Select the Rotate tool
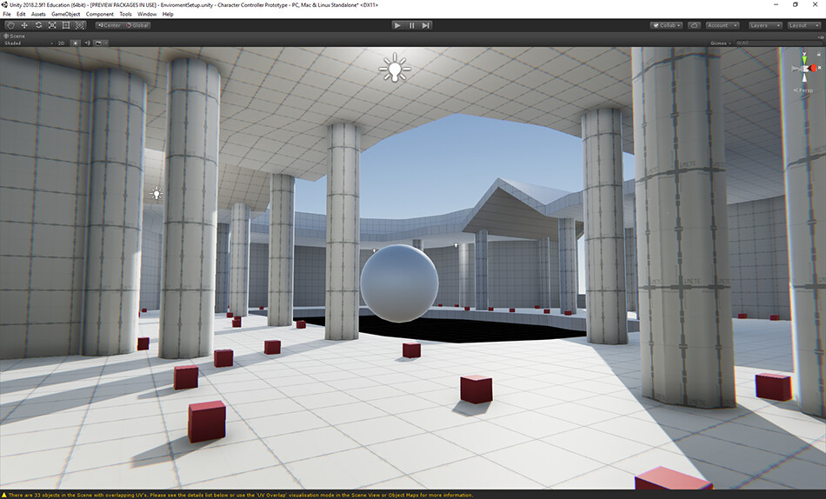 38,25
